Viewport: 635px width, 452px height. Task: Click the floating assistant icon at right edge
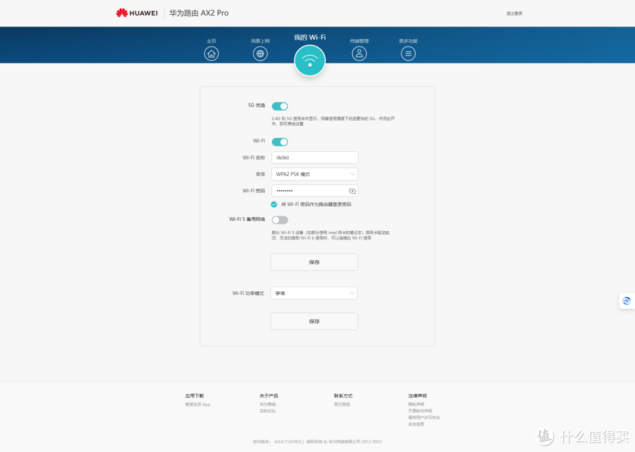click(x=627, y=301)
